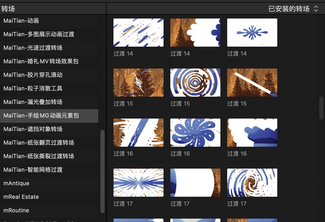The height and width of the screenshot is (222, 325).
Task: Select 过渡 14 thumbnail with small blue splat
Action: (x=252, y=33)
